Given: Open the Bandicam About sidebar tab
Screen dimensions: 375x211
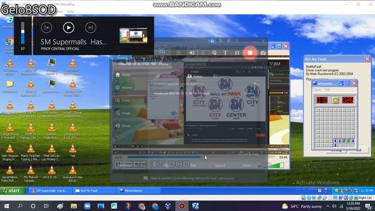Looking at the screenshot, I should (123, 125).
